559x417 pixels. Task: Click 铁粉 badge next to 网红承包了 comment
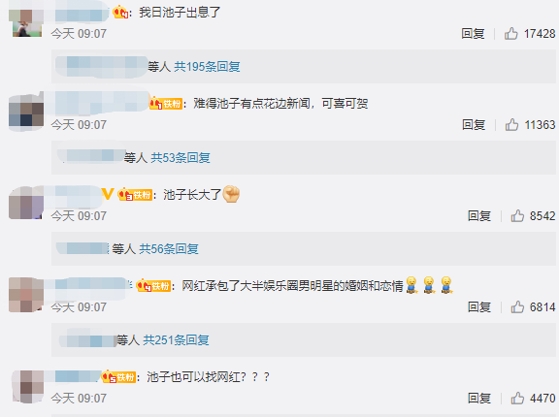(x=153, y=286)
